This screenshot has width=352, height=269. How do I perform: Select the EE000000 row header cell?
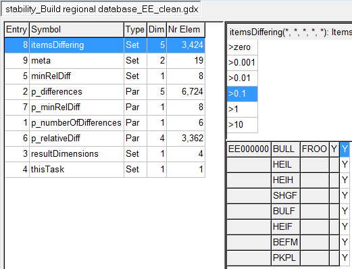pyautogui.click(x=249, y=149)
